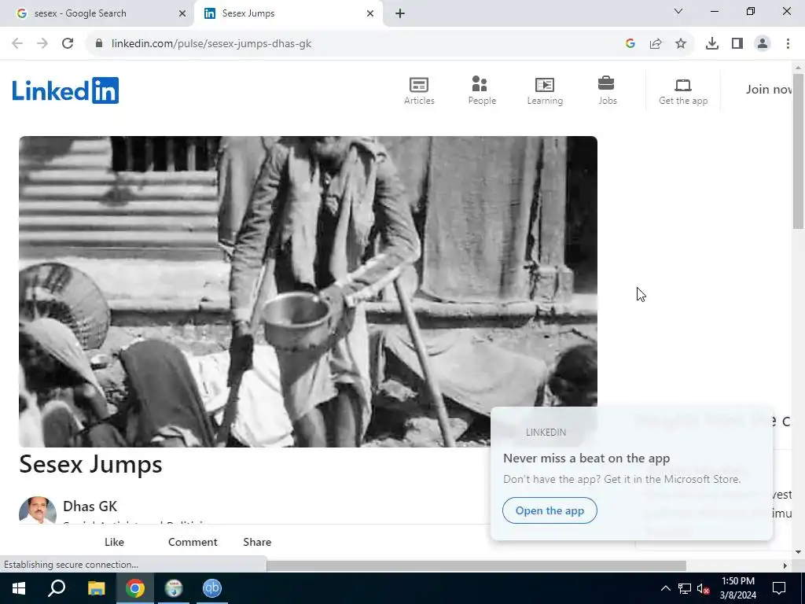Viewport: 805px width, 604px height.
Task: Open the Windows Start menu
Action: click(19, 588)
